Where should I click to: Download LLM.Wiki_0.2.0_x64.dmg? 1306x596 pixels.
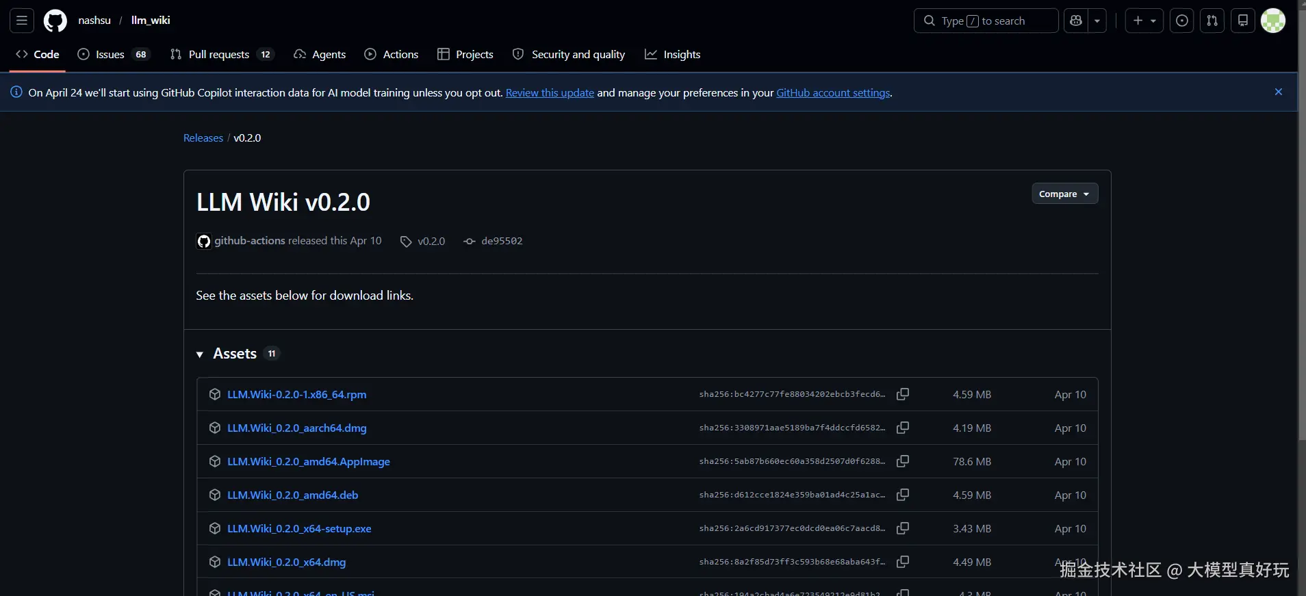[x=287, y=562]
